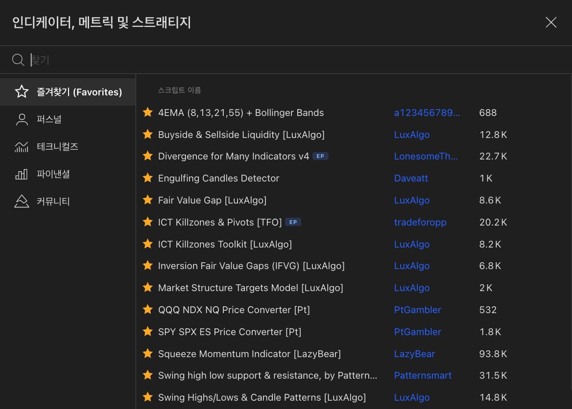Open LuxAlgo link beside Buyside & Sellside Liquidity

412,135
